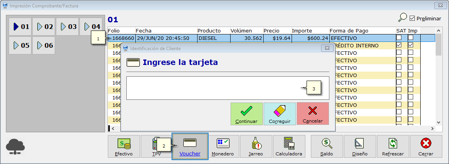449x164 pixels.
Task: Select the Monedero wallet icon
Action: pyautogui.click(x=222, y=147)
